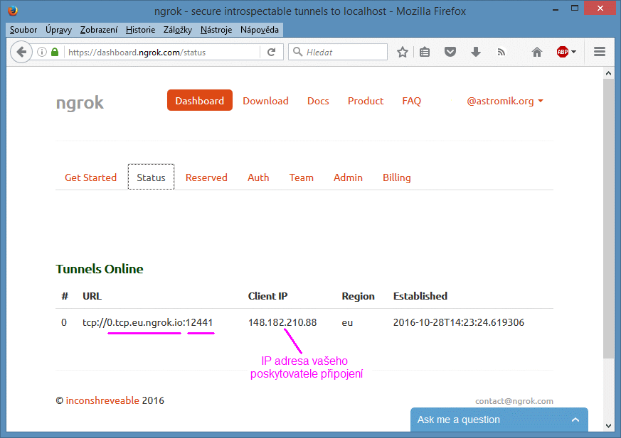Image resolution: width=621 pixels, height=438 pixels.
Task: Click client IP 148.182.210.88
Action: [x=282, y=322]
